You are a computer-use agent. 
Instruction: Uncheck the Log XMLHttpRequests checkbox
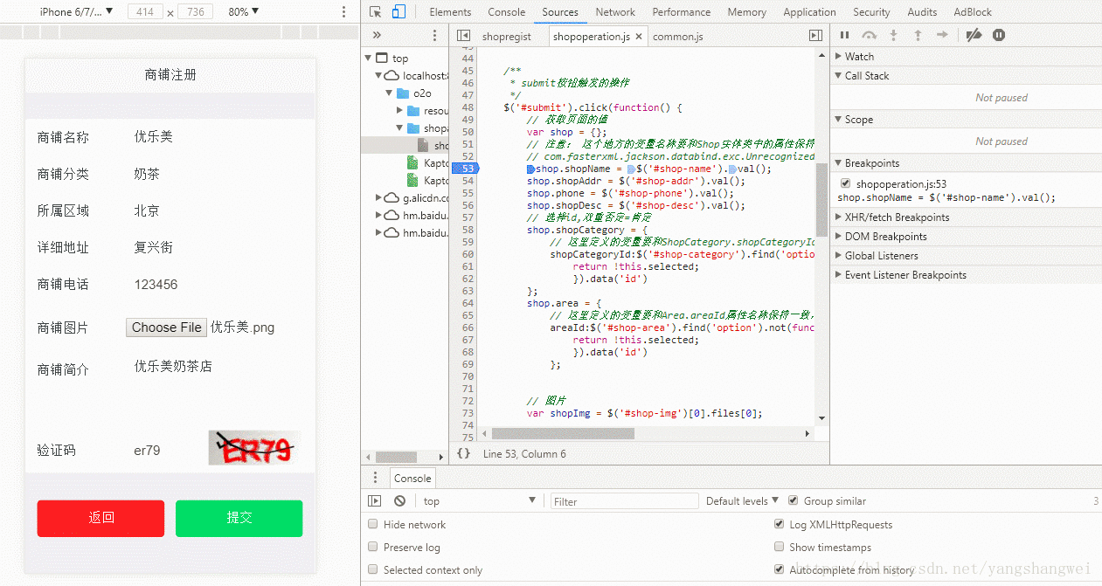coord(780,525)
